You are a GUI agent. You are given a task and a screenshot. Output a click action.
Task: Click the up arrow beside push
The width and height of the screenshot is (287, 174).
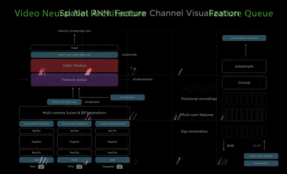click(264, 145)
